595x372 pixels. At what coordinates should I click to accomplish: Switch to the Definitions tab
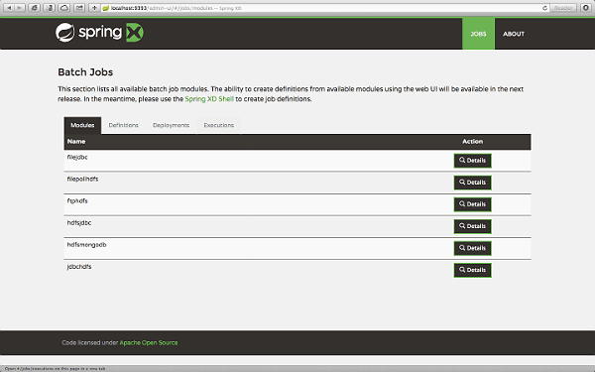point(123,125)
